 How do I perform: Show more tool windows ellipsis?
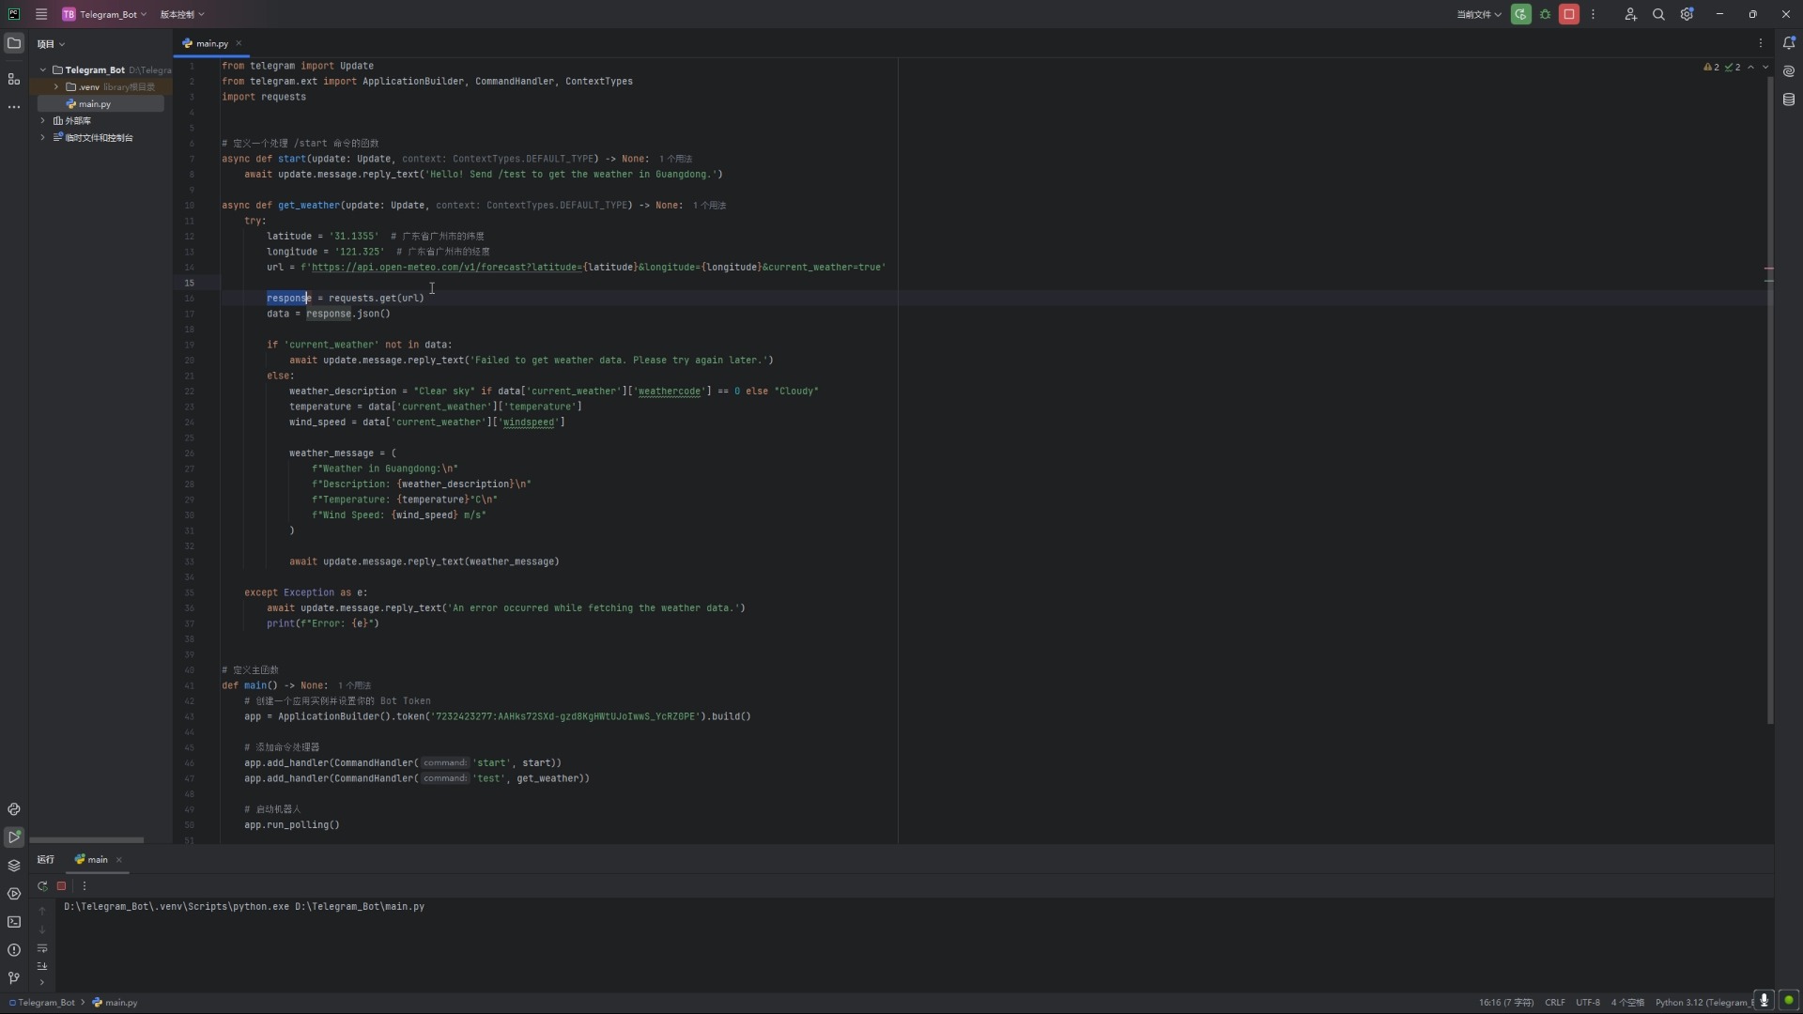(14, 107)
